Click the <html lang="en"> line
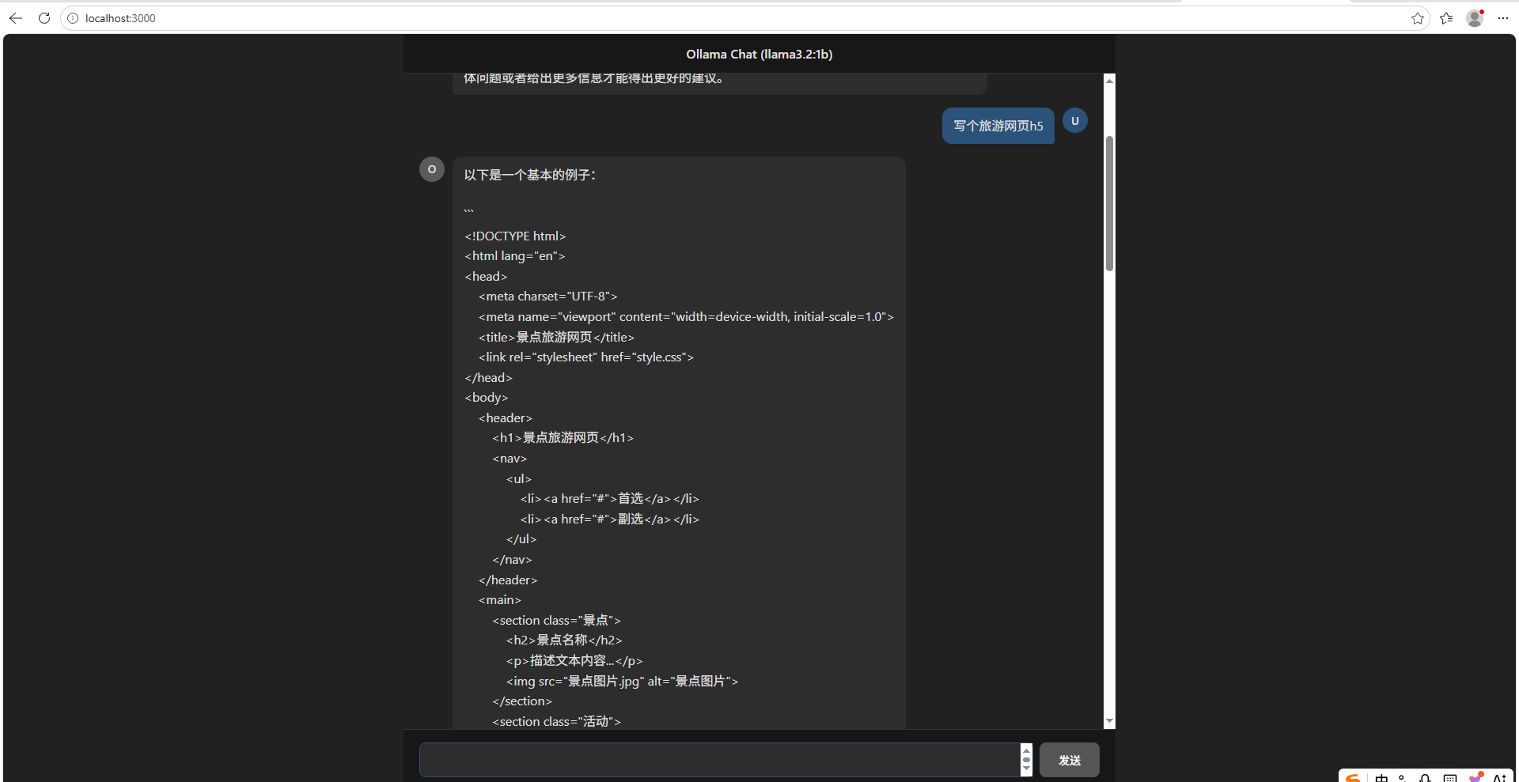The image size is (1519, 782). tap(515, 256)
